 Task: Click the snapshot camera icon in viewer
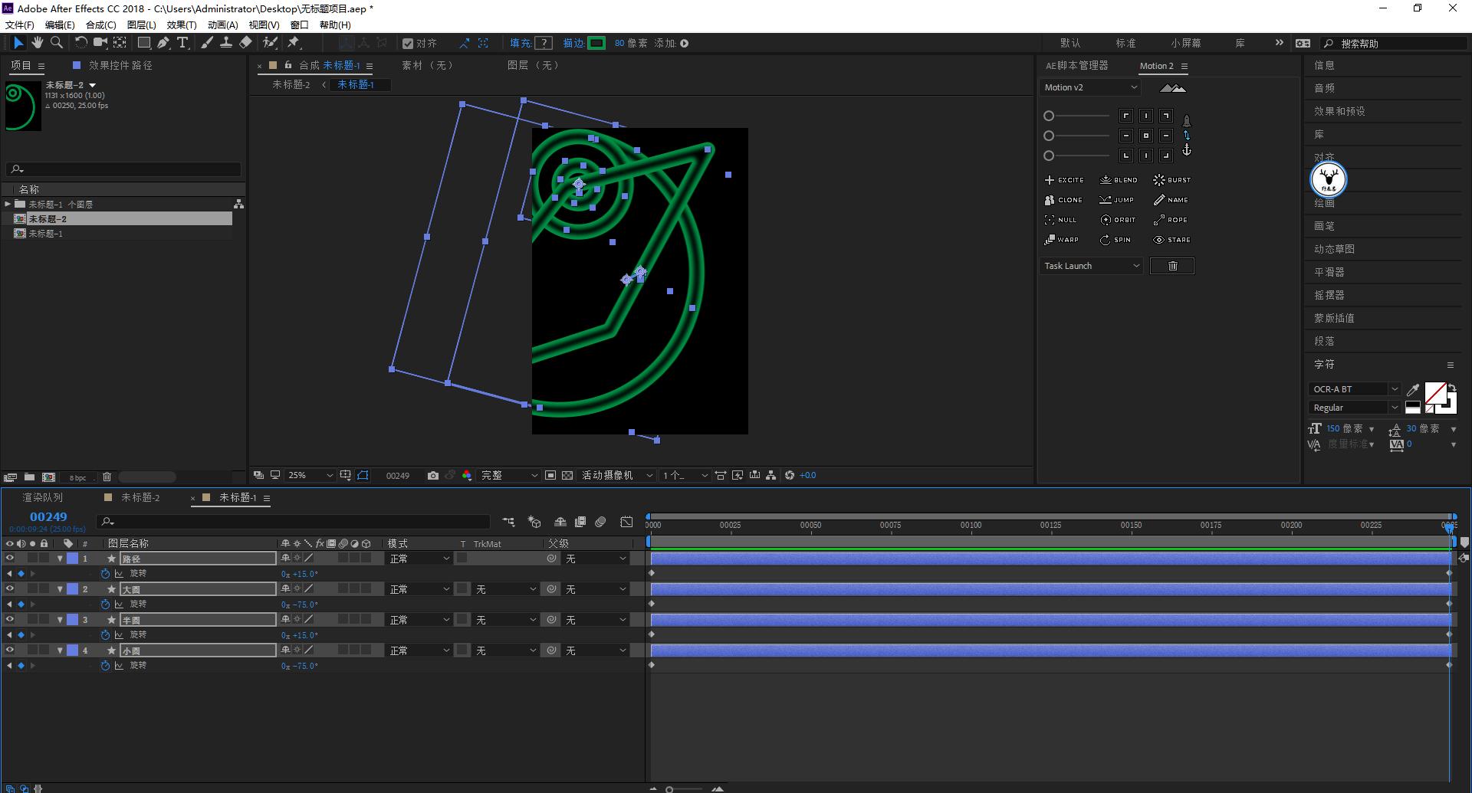pyautogui.click(x=433, y=475)
